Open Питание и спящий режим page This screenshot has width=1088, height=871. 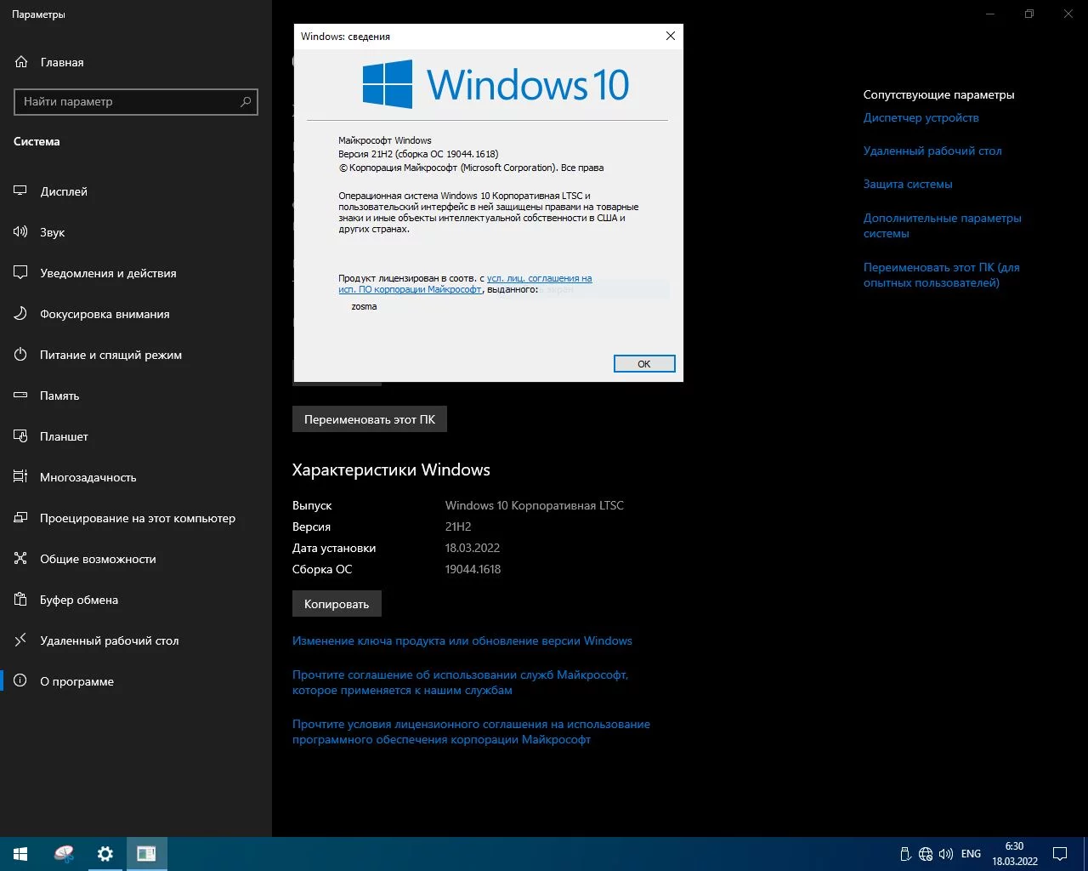[x=136, y=355]
